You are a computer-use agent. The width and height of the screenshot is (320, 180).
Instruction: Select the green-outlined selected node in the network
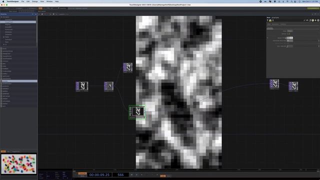[137, 112]
